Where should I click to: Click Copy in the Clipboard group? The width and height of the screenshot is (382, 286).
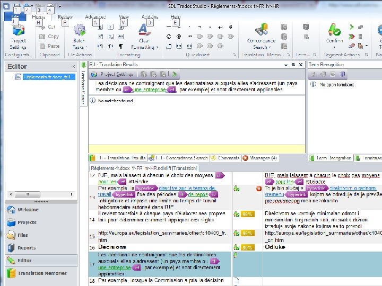(49, 37)
